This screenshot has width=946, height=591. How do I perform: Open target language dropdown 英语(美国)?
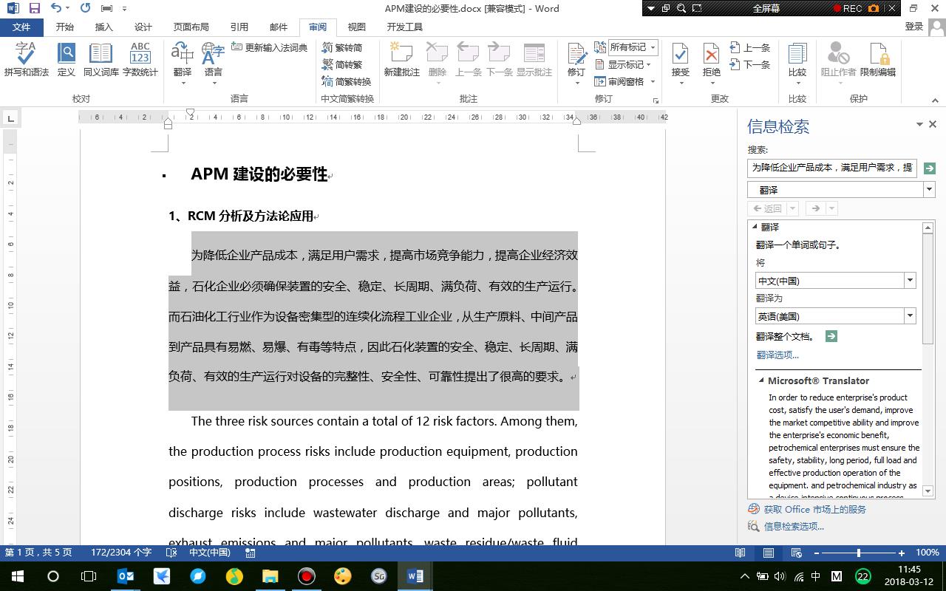tap(910, 316)
